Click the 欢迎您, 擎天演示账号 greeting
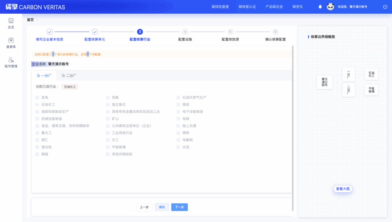 click(352, 7)
